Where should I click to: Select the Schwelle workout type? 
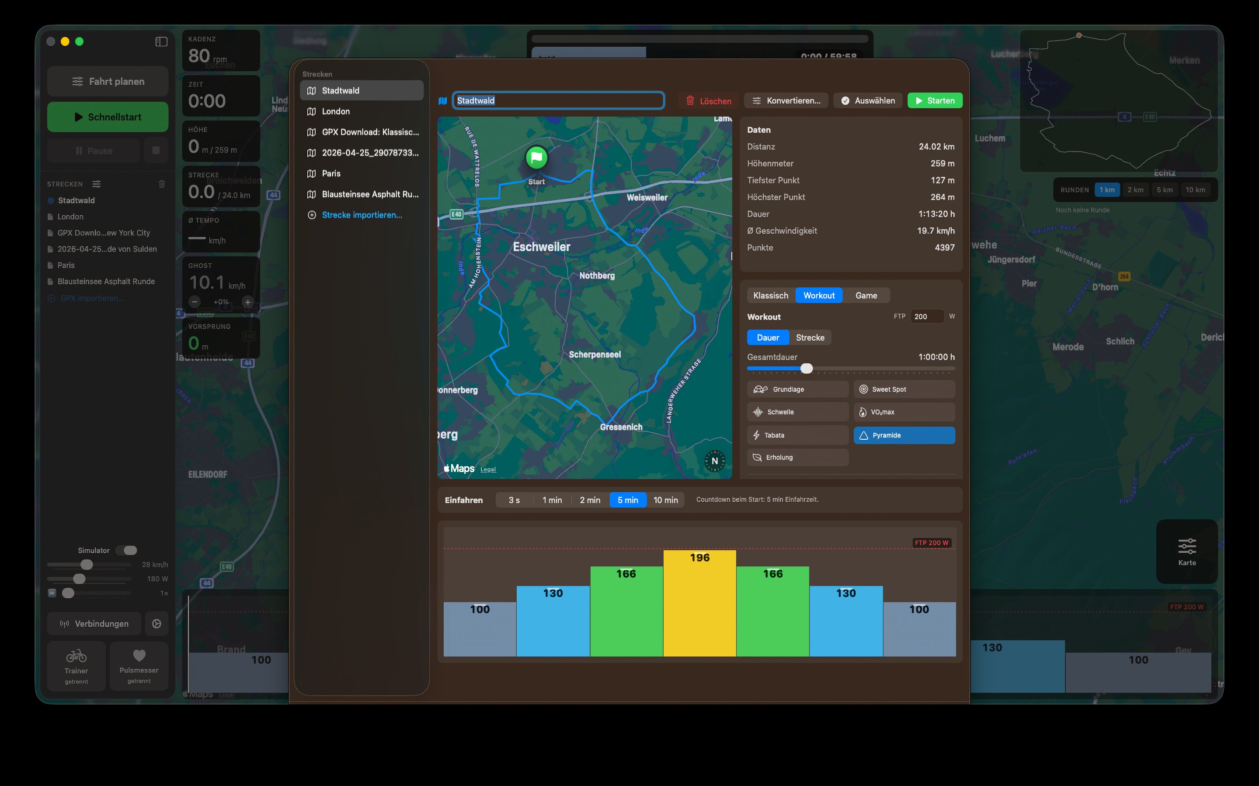point(797,412)
